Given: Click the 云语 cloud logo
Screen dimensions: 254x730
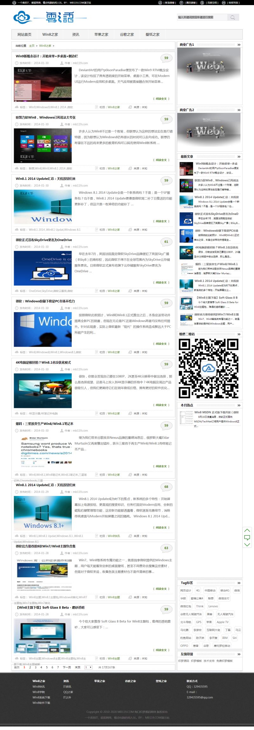Looking at the screenshot, I should (50, 17).
